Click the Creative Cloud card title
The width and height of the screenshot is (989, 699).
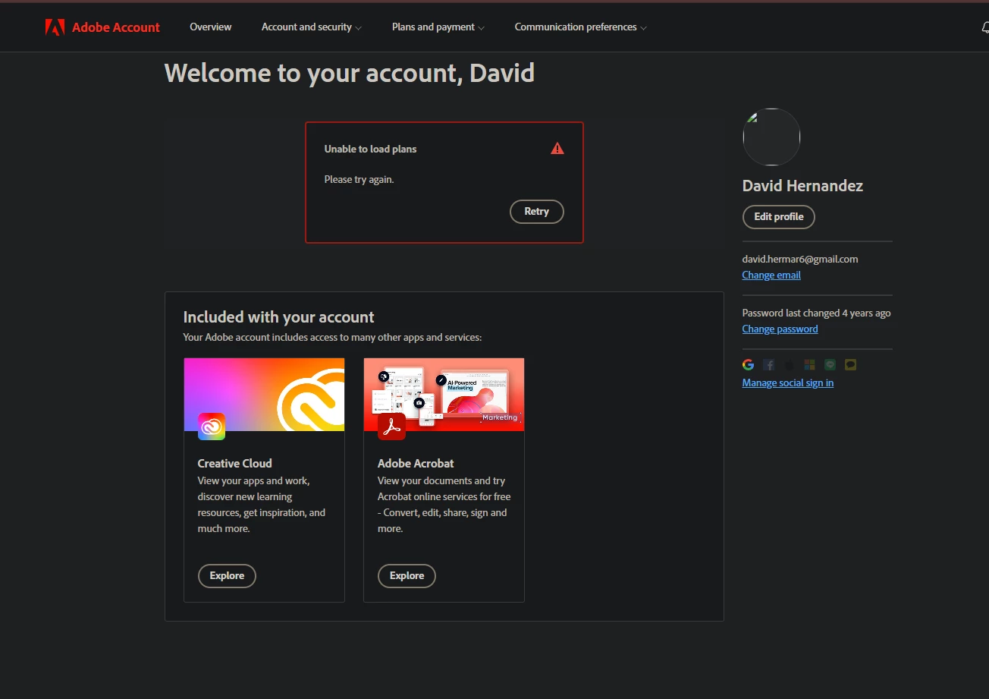pos(234,463)
